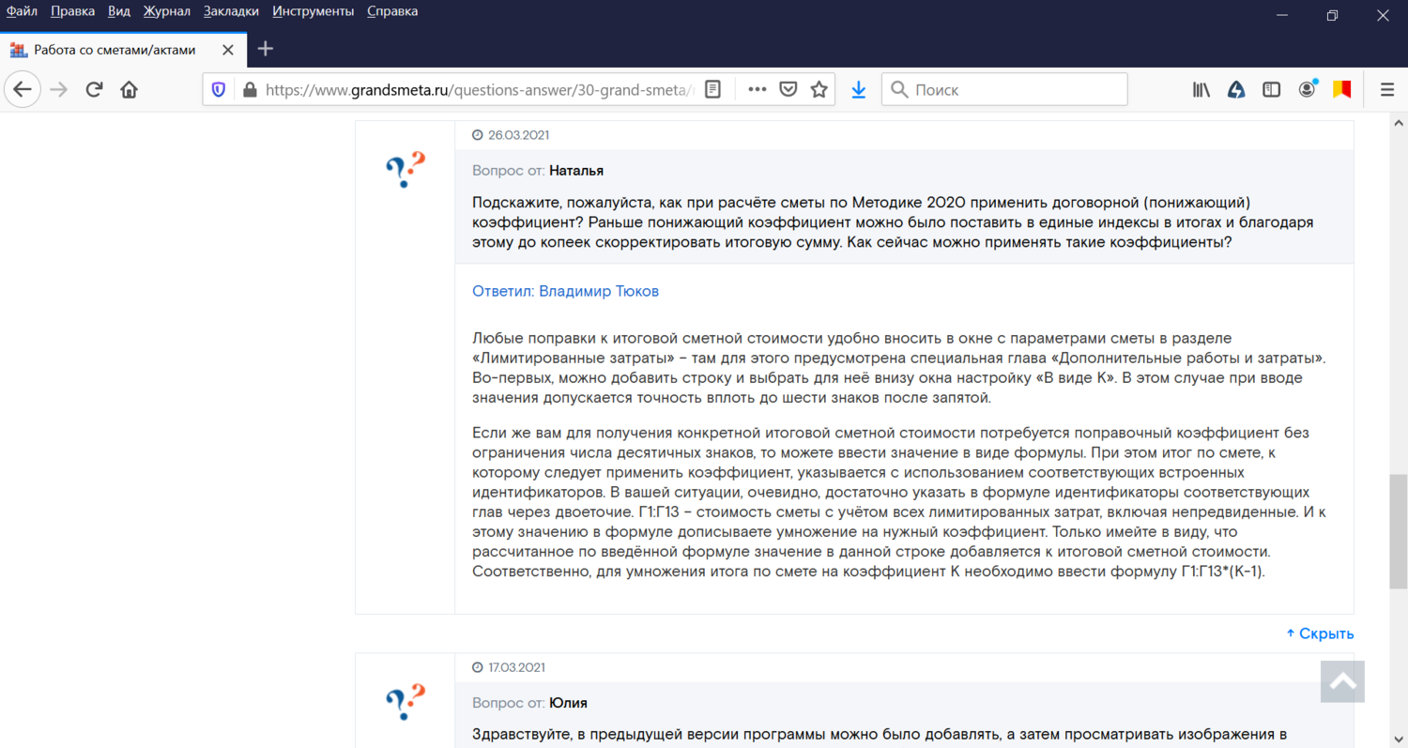Click the question-mark avatar beside Юлия's question
Viewport: 1408px width, 748px height.
(406, 702)
